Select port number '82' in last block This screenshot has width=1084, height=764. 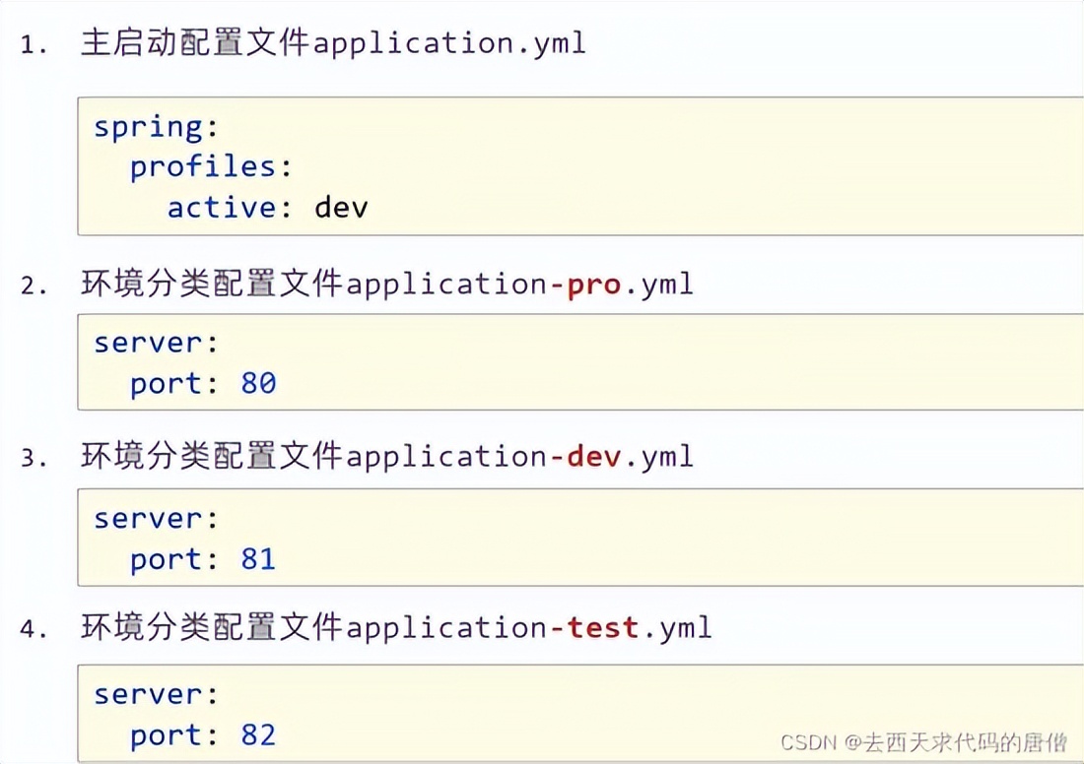(259, 735)
